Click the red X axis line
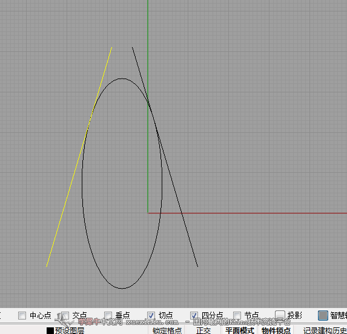Image resolution: width=347 pixels, height=334 pixels. click(x=266, y=213)
